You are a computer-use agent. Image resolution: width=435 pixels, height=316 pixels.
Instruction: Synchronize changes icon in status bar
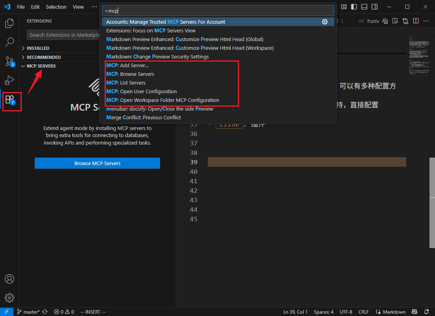click(45, 312)
